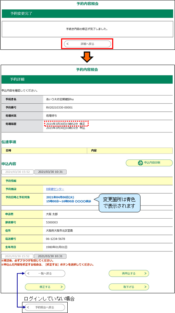The height and width of the screenshot is (313, 175).
Task: Click the right chevron on 修正する
Action: 61,287
